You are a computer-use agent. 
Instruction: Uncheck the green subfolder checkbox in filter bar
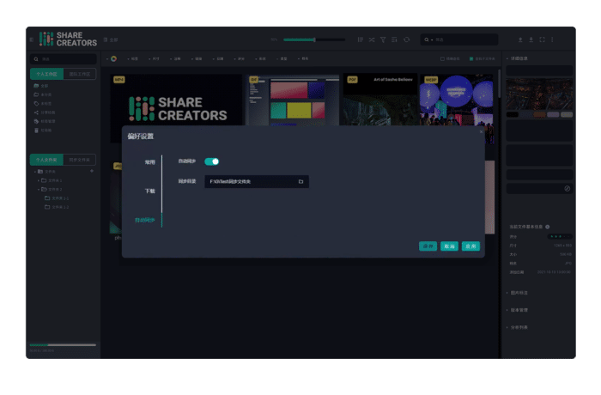[x=471, y=58]
